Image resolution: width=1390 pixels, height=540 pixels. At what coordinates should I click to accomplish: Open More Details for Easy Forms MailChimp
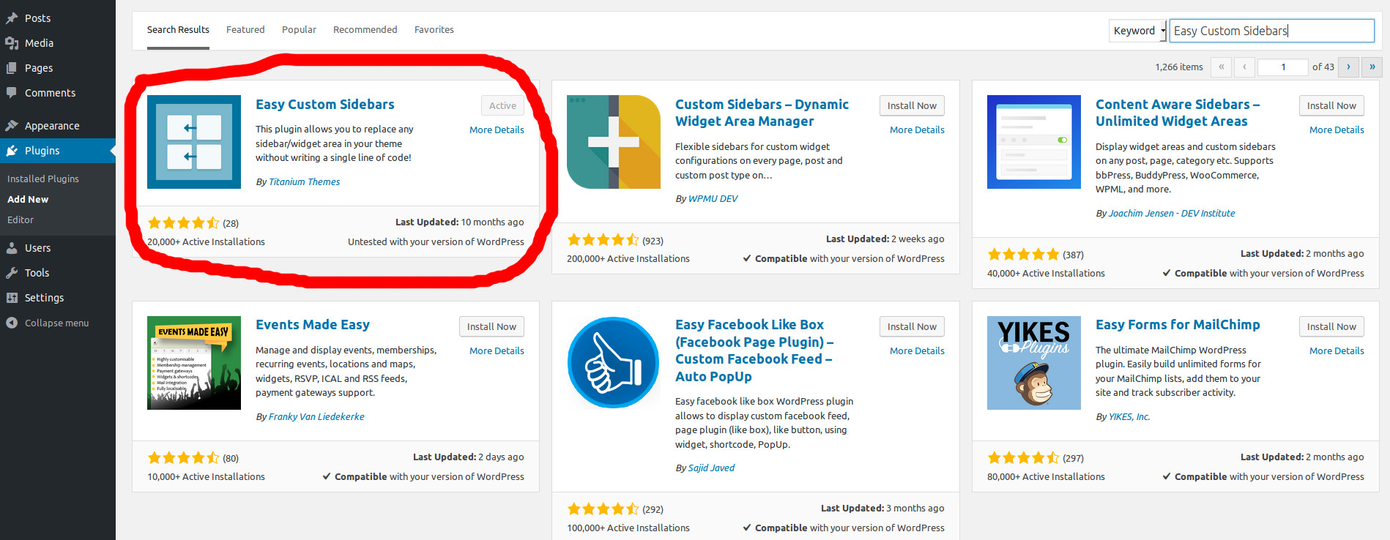click(x=1337, y=350)
